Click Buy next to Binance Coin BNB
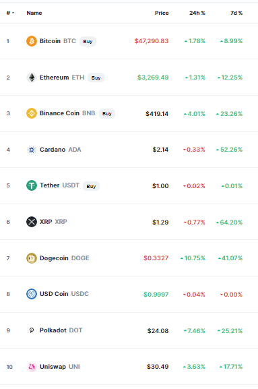258x389 pixels. click(107, 114)
